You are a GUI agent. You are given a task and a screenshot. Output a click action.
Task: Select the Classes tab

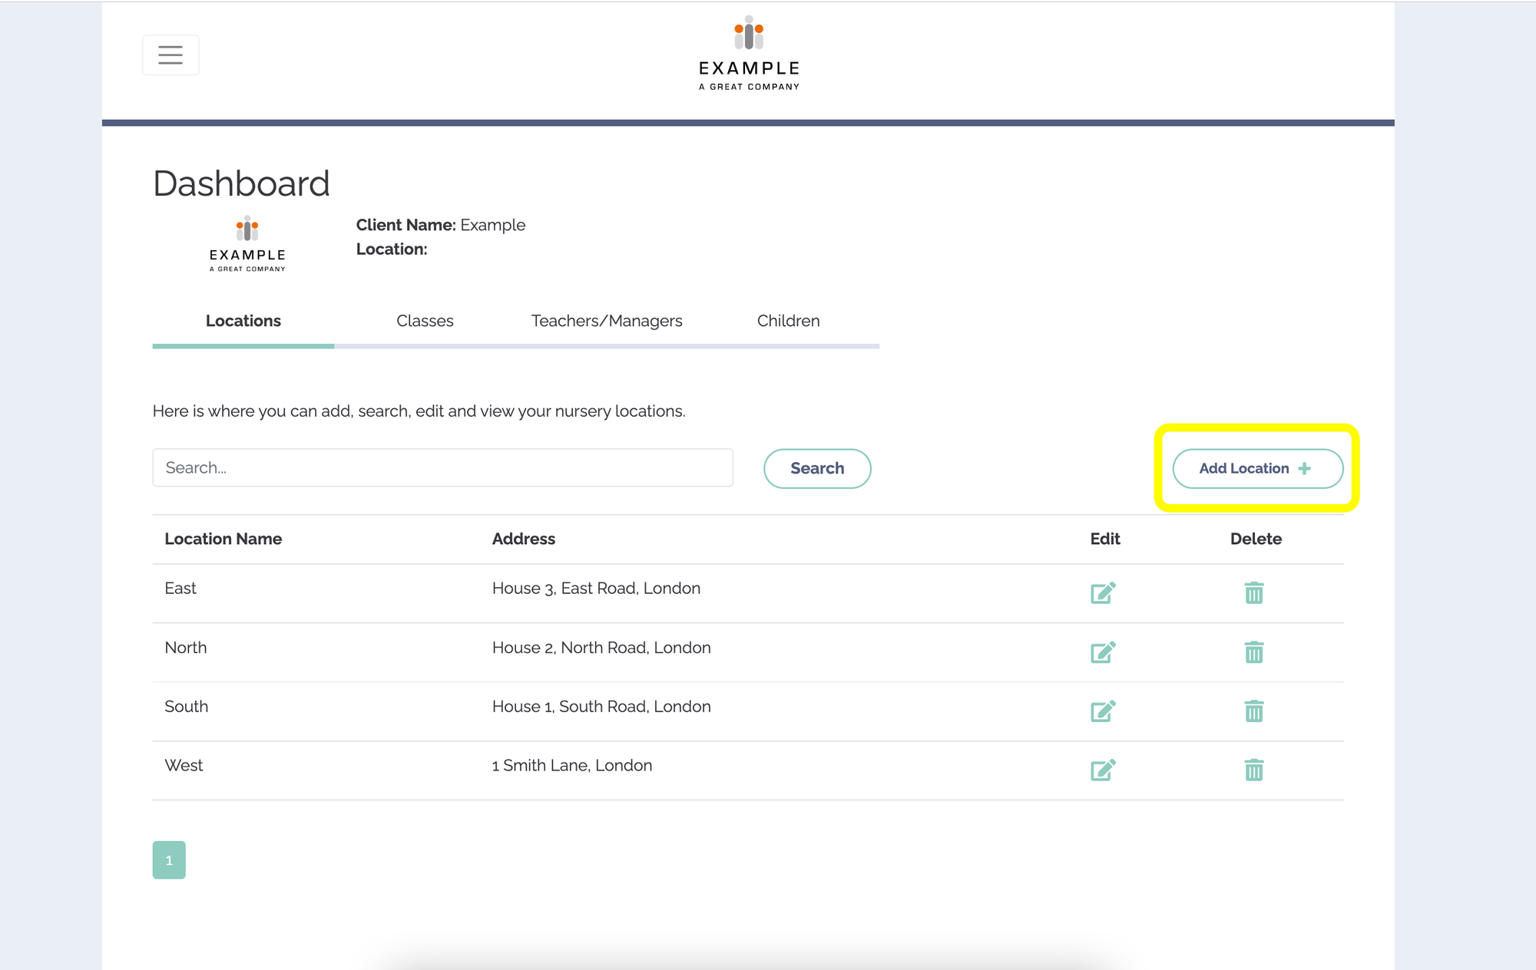[x=425, y=321]
